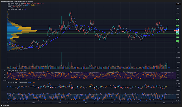
Task: Click the 9.00 price scale value
Action: 178,13
